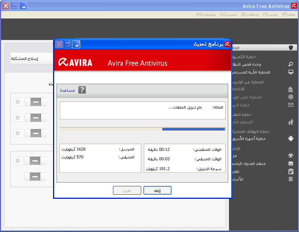Close the main Avira Free Antivirus window
299x232 pixels.
[6, 6]
